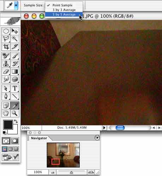Expand the document status bar info arrow

click(x=104, y=128)
